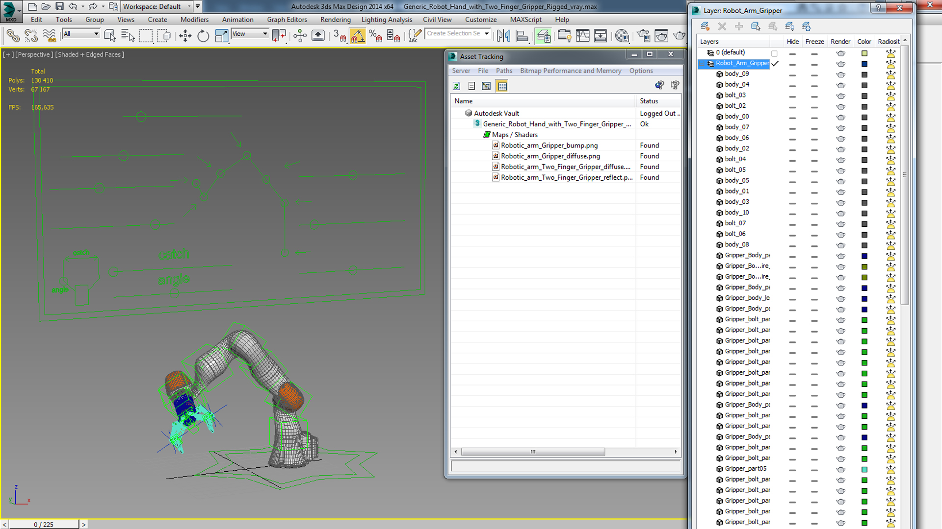Viewport: 942px width, 529px height.
Task: Toggle Hide for body_09 object
Action: click(792, 74)
